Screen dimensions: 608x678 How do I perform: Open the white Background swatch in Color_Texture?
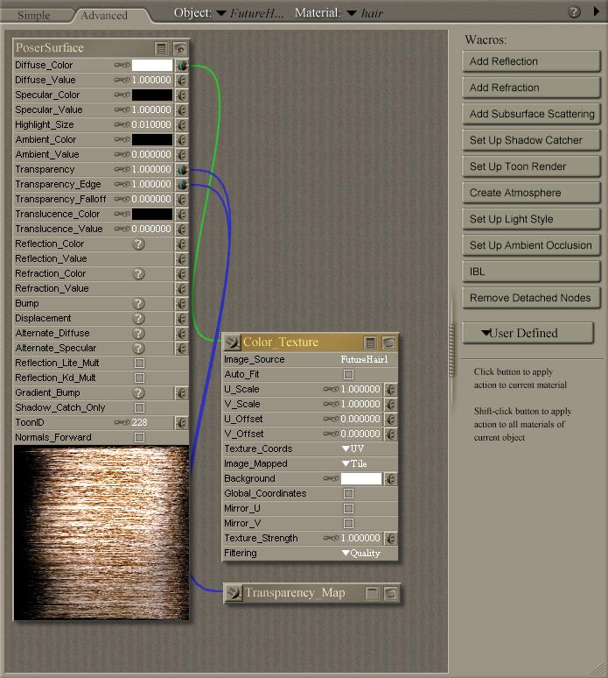[x=361, y=478]
